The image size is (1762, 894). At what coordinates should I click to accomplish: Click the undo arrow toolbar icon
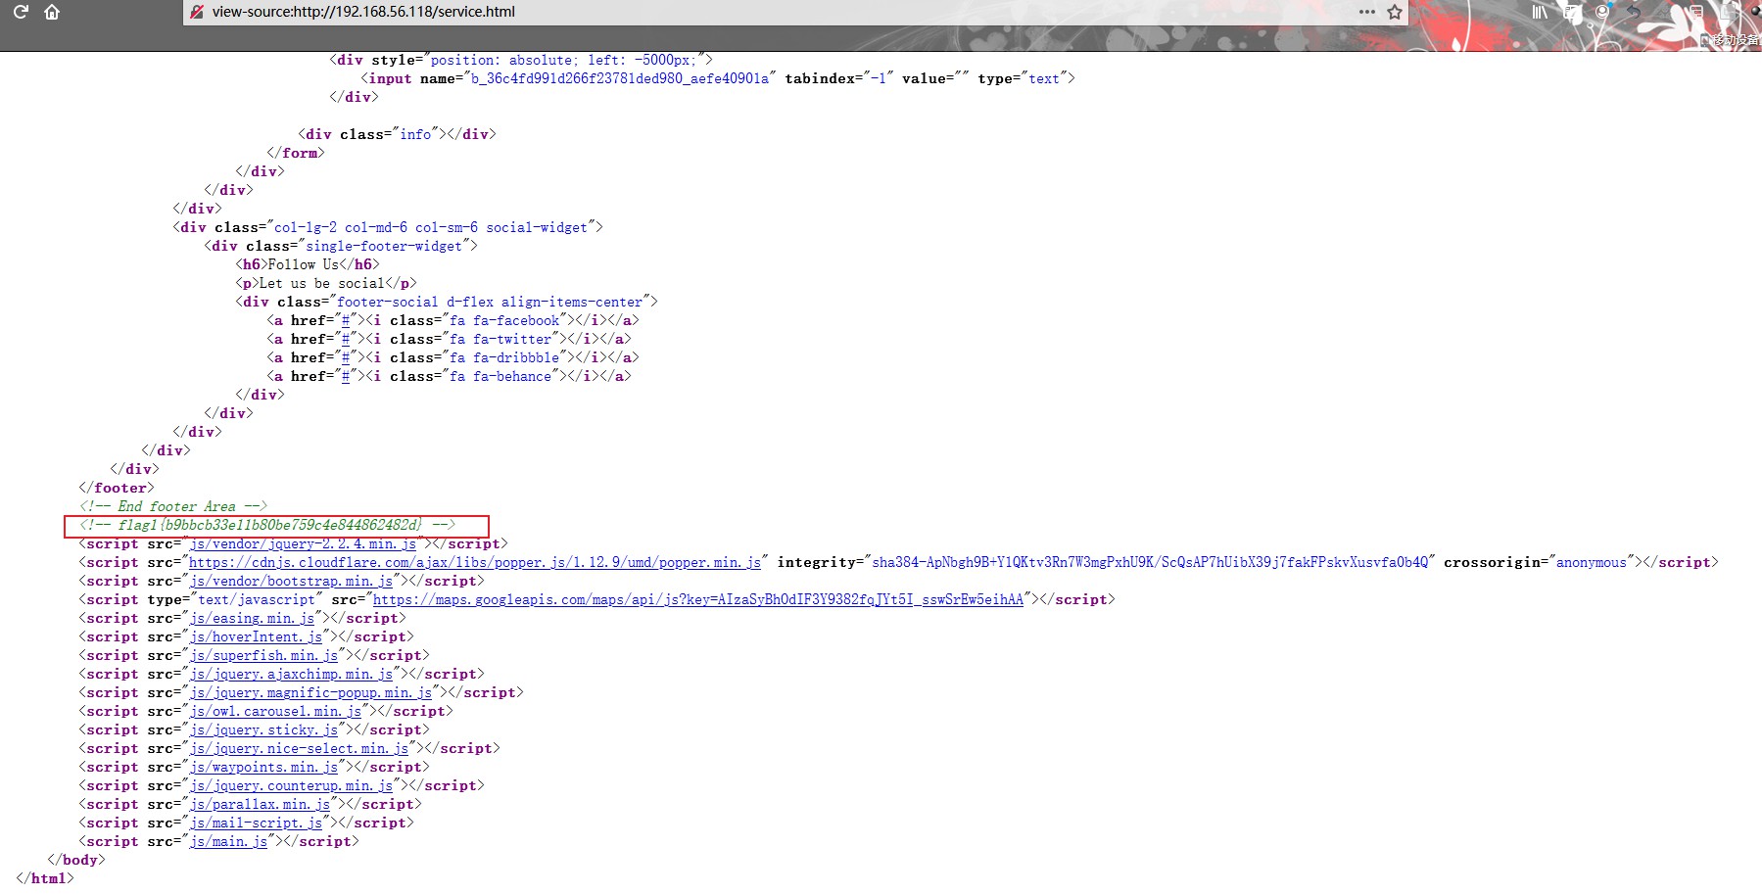coord(1634,12)
